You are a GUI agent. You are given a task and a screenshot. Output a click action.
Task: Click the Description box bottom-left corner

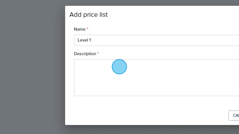pos(75,95)
